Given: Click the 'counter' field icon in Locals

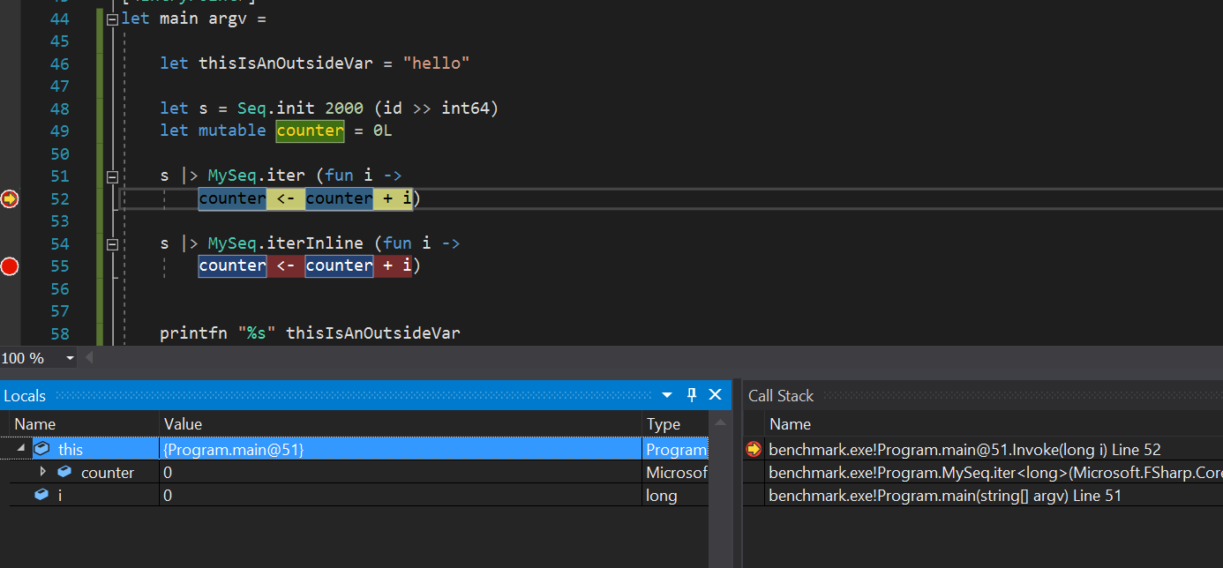Looking at the screenshot, I should click(x=64, y=472).
